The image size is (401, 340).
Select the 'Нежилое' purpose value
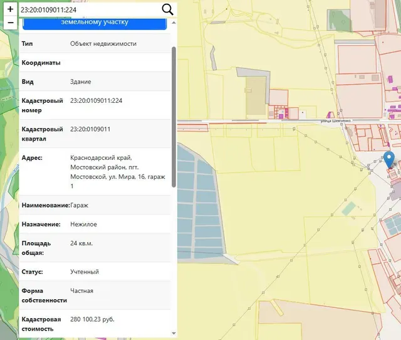pos(83,225)
